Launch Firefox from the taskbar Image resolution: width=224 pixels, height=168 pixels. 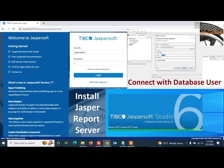91,143
